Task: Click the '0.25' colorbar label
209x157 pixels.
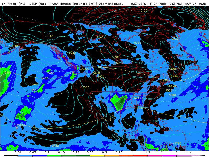Action: pyautogui.click(x=76, y=152)
